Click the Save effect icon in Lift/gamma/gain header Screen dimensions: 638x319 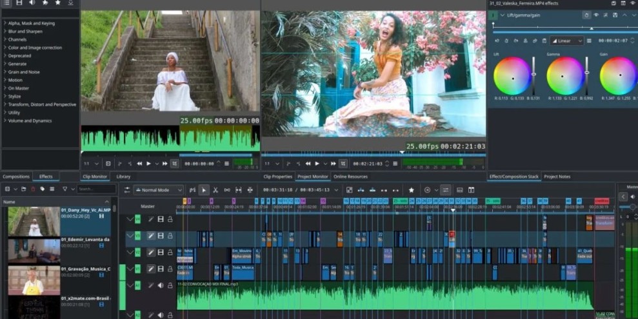pos(615,15)
